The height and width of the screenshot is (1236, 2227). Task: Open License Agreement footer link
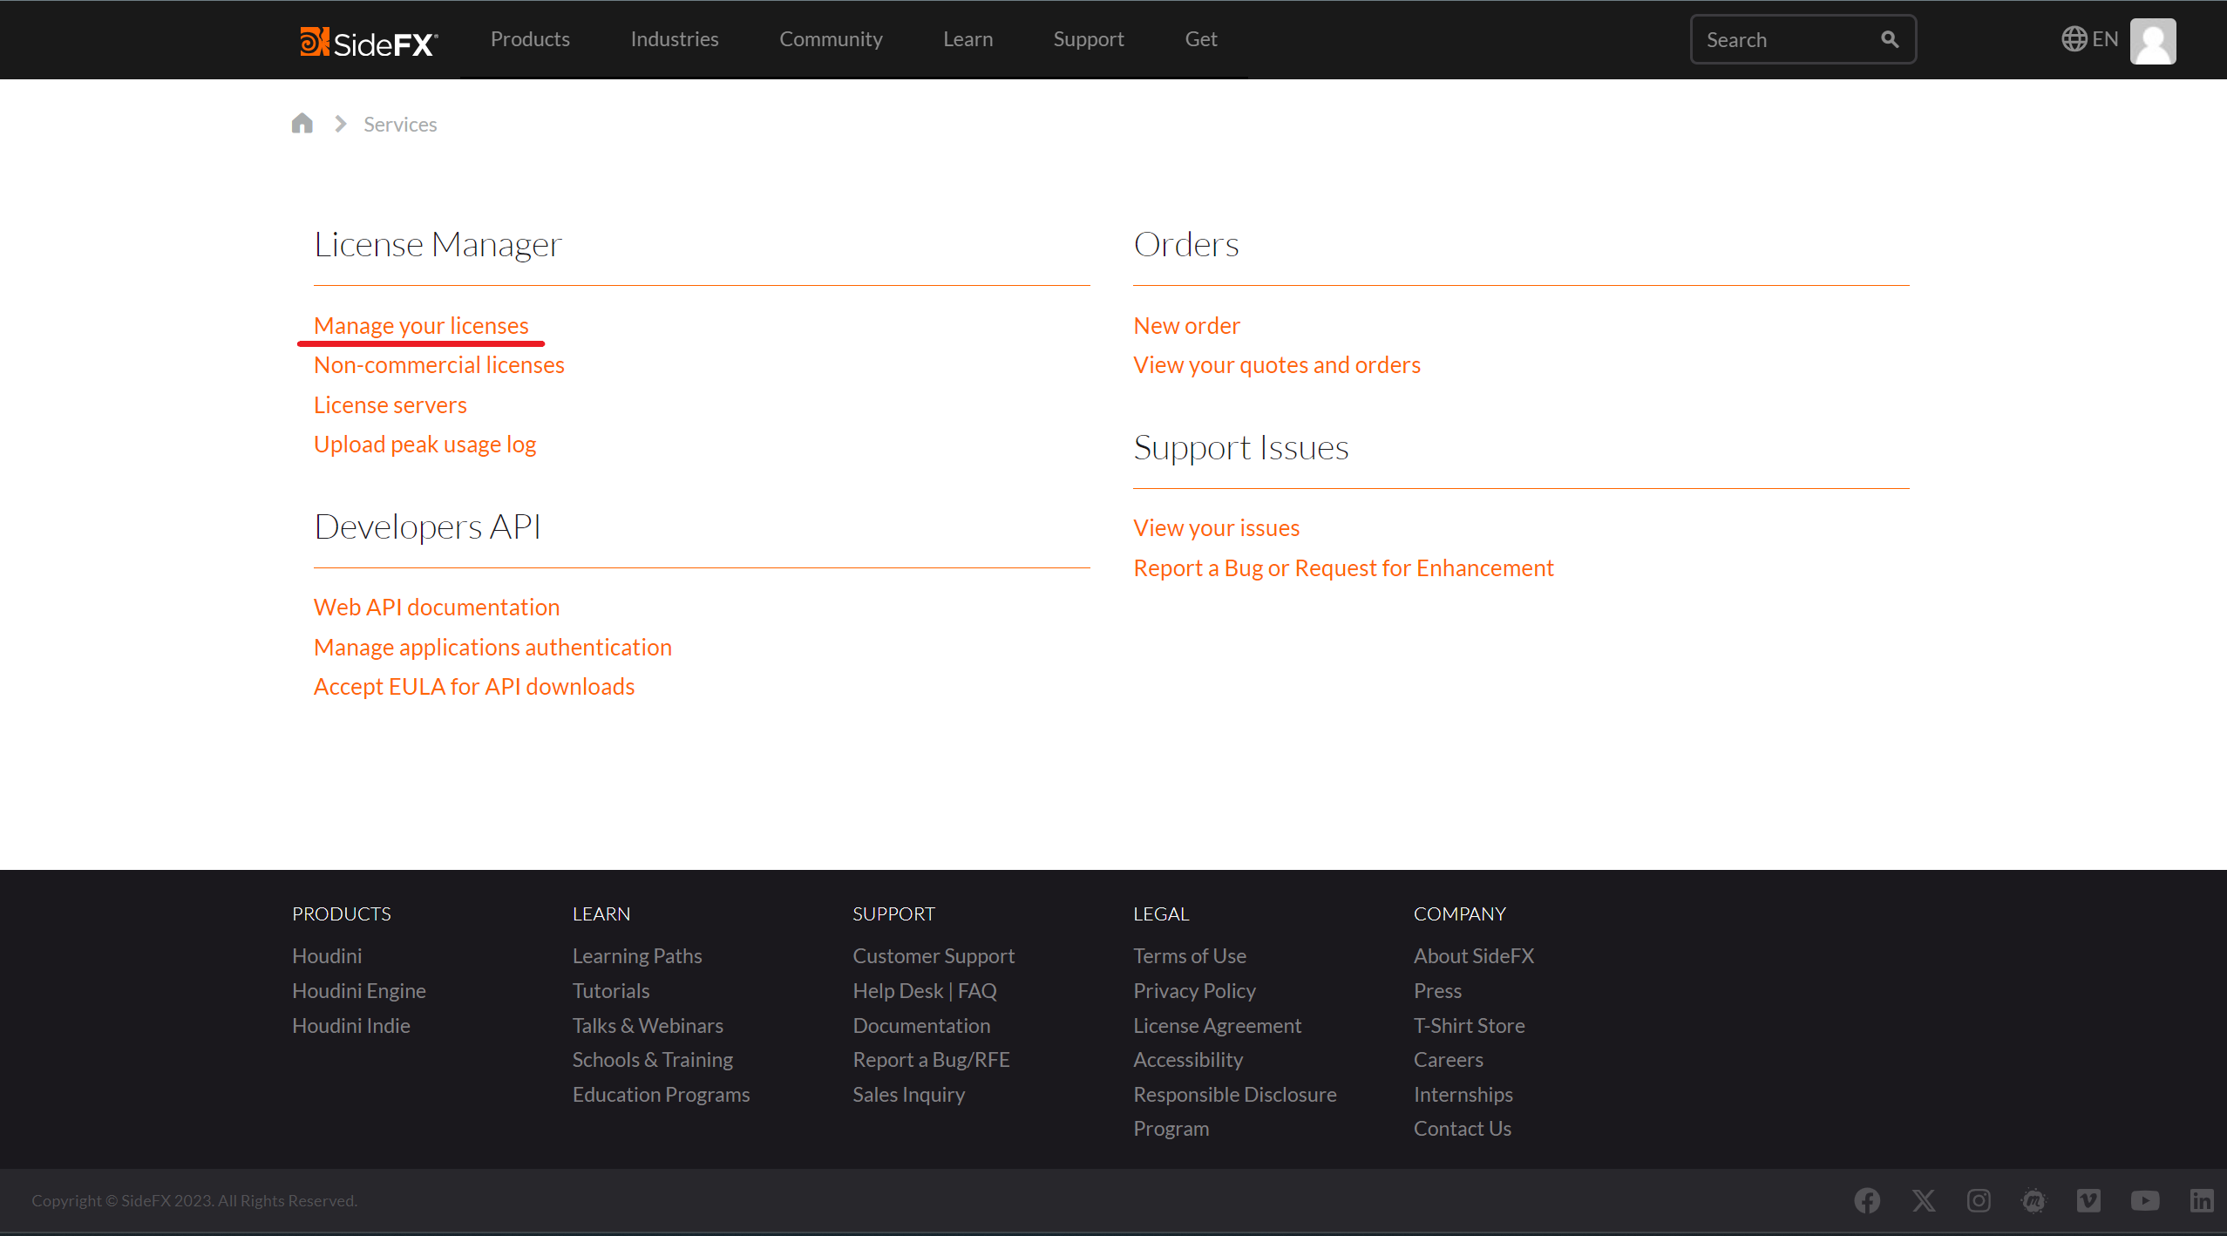(x=1217, y=1025)
